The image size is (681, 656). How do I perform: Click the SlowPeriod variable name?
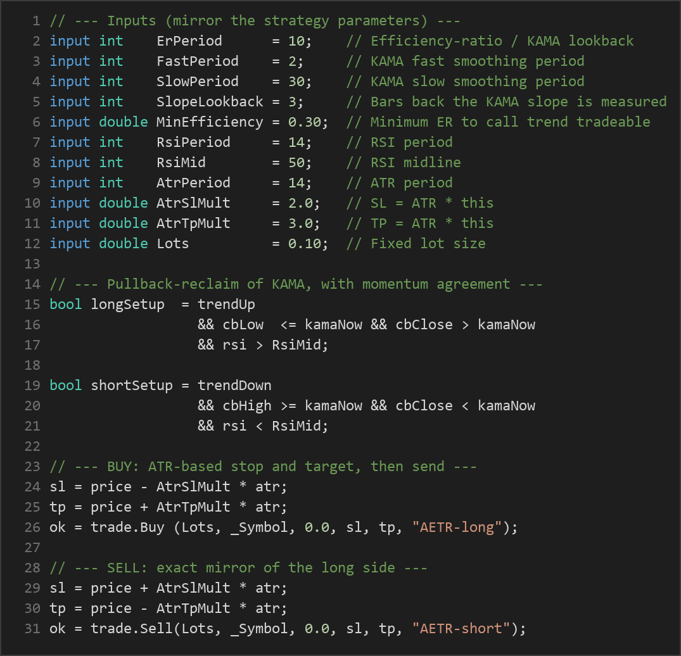[x=197, y=82]
